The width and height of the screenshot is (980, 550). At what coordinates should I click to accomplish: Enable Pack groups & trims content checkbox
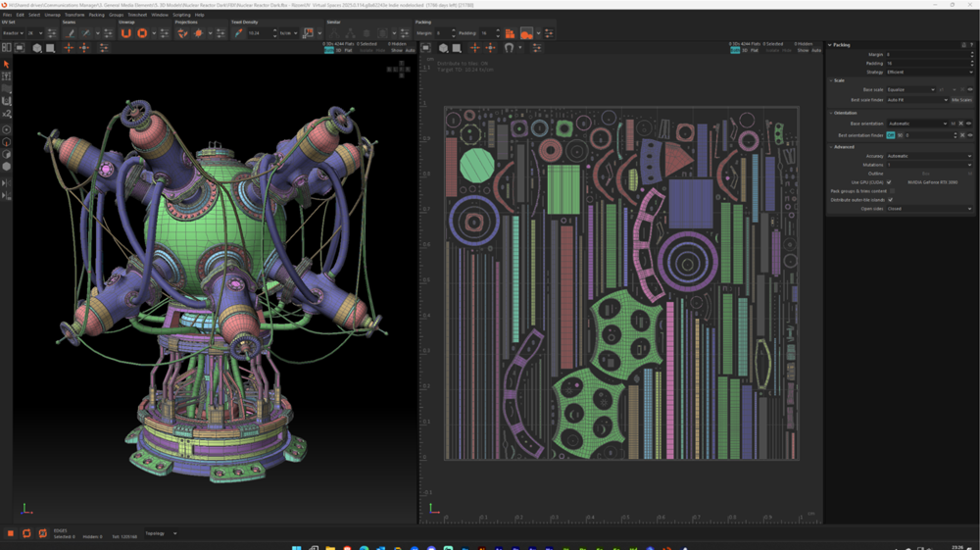pyautogui.click(x=893, y=191)
